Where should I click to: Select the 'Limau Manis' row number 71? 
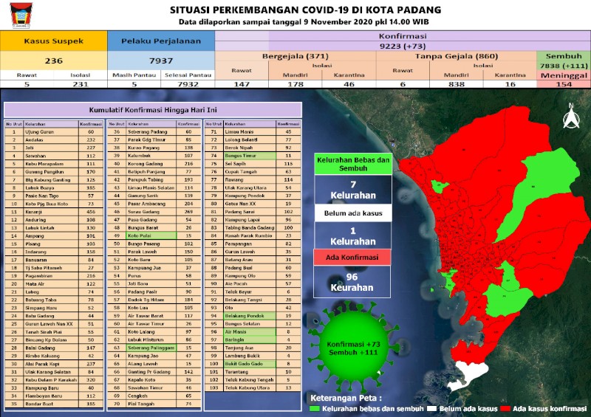point(253,132)
